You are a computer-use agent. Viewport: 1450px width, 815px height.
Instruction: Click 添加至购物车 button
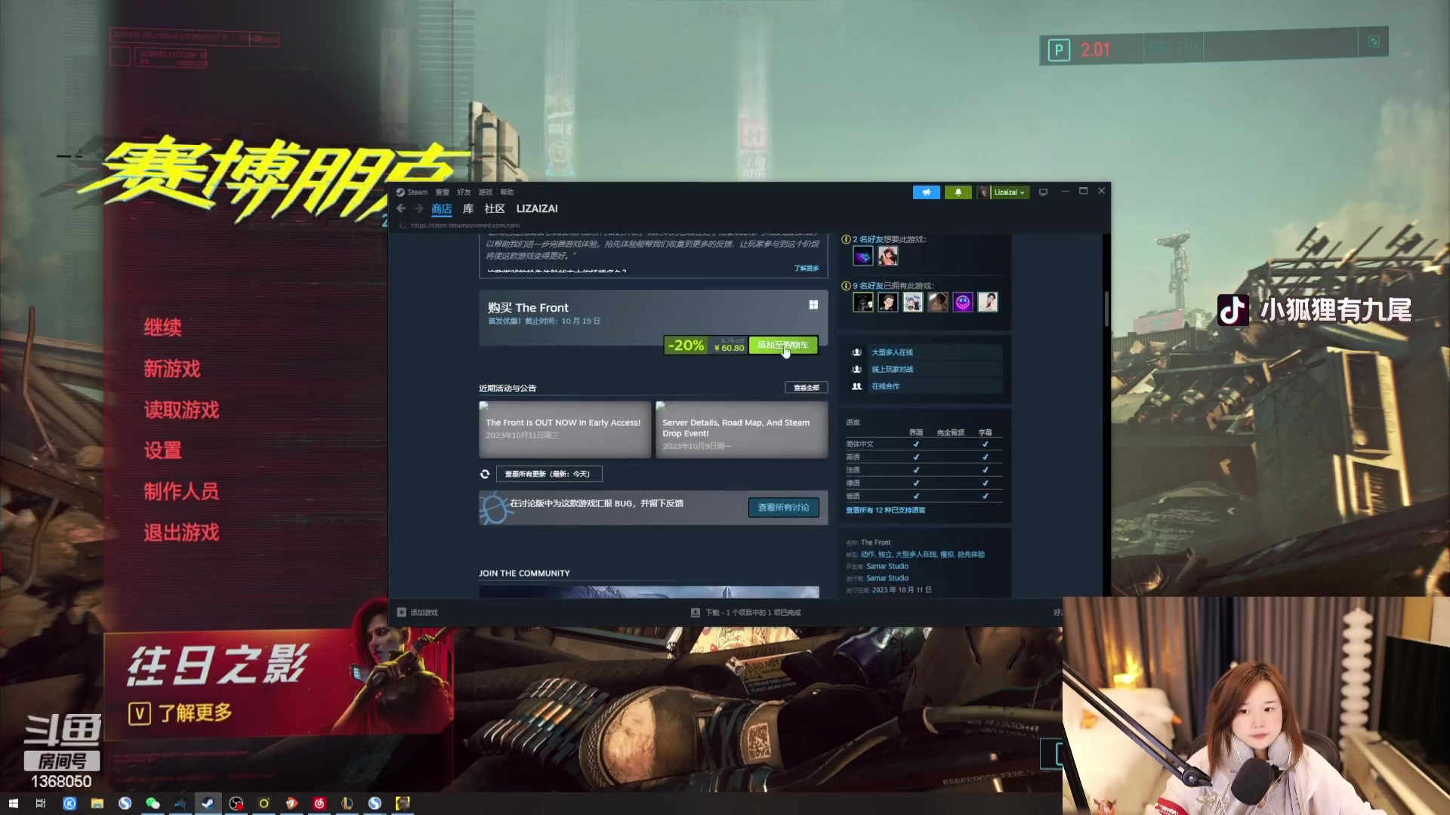pos(783,345)
